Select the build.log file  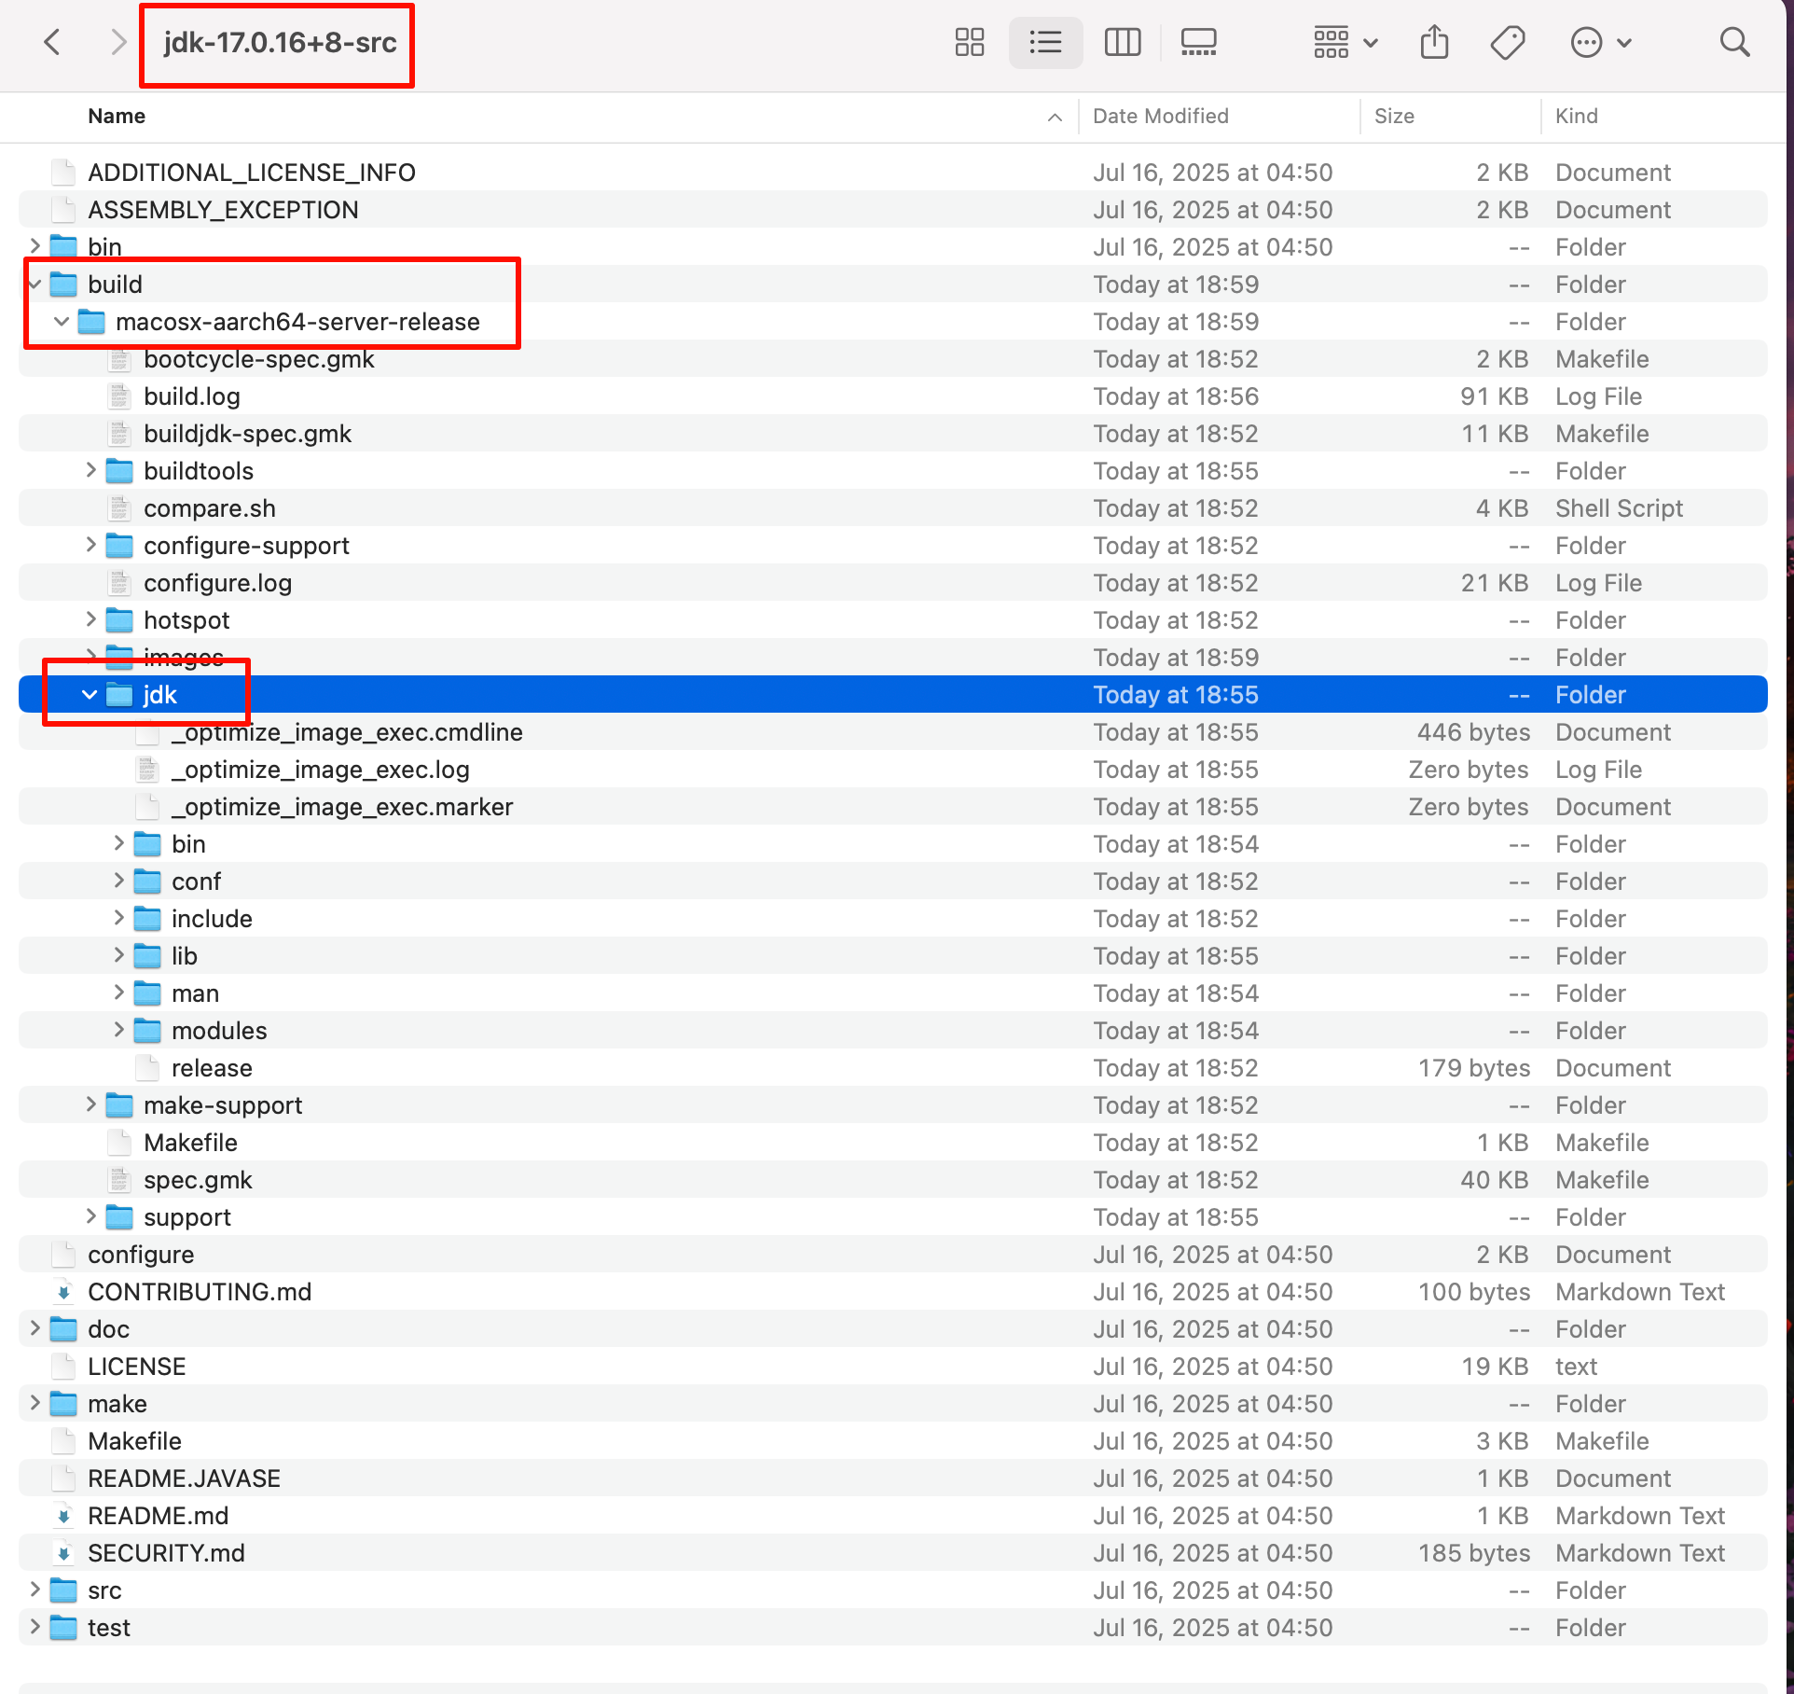tap(192, 396)
